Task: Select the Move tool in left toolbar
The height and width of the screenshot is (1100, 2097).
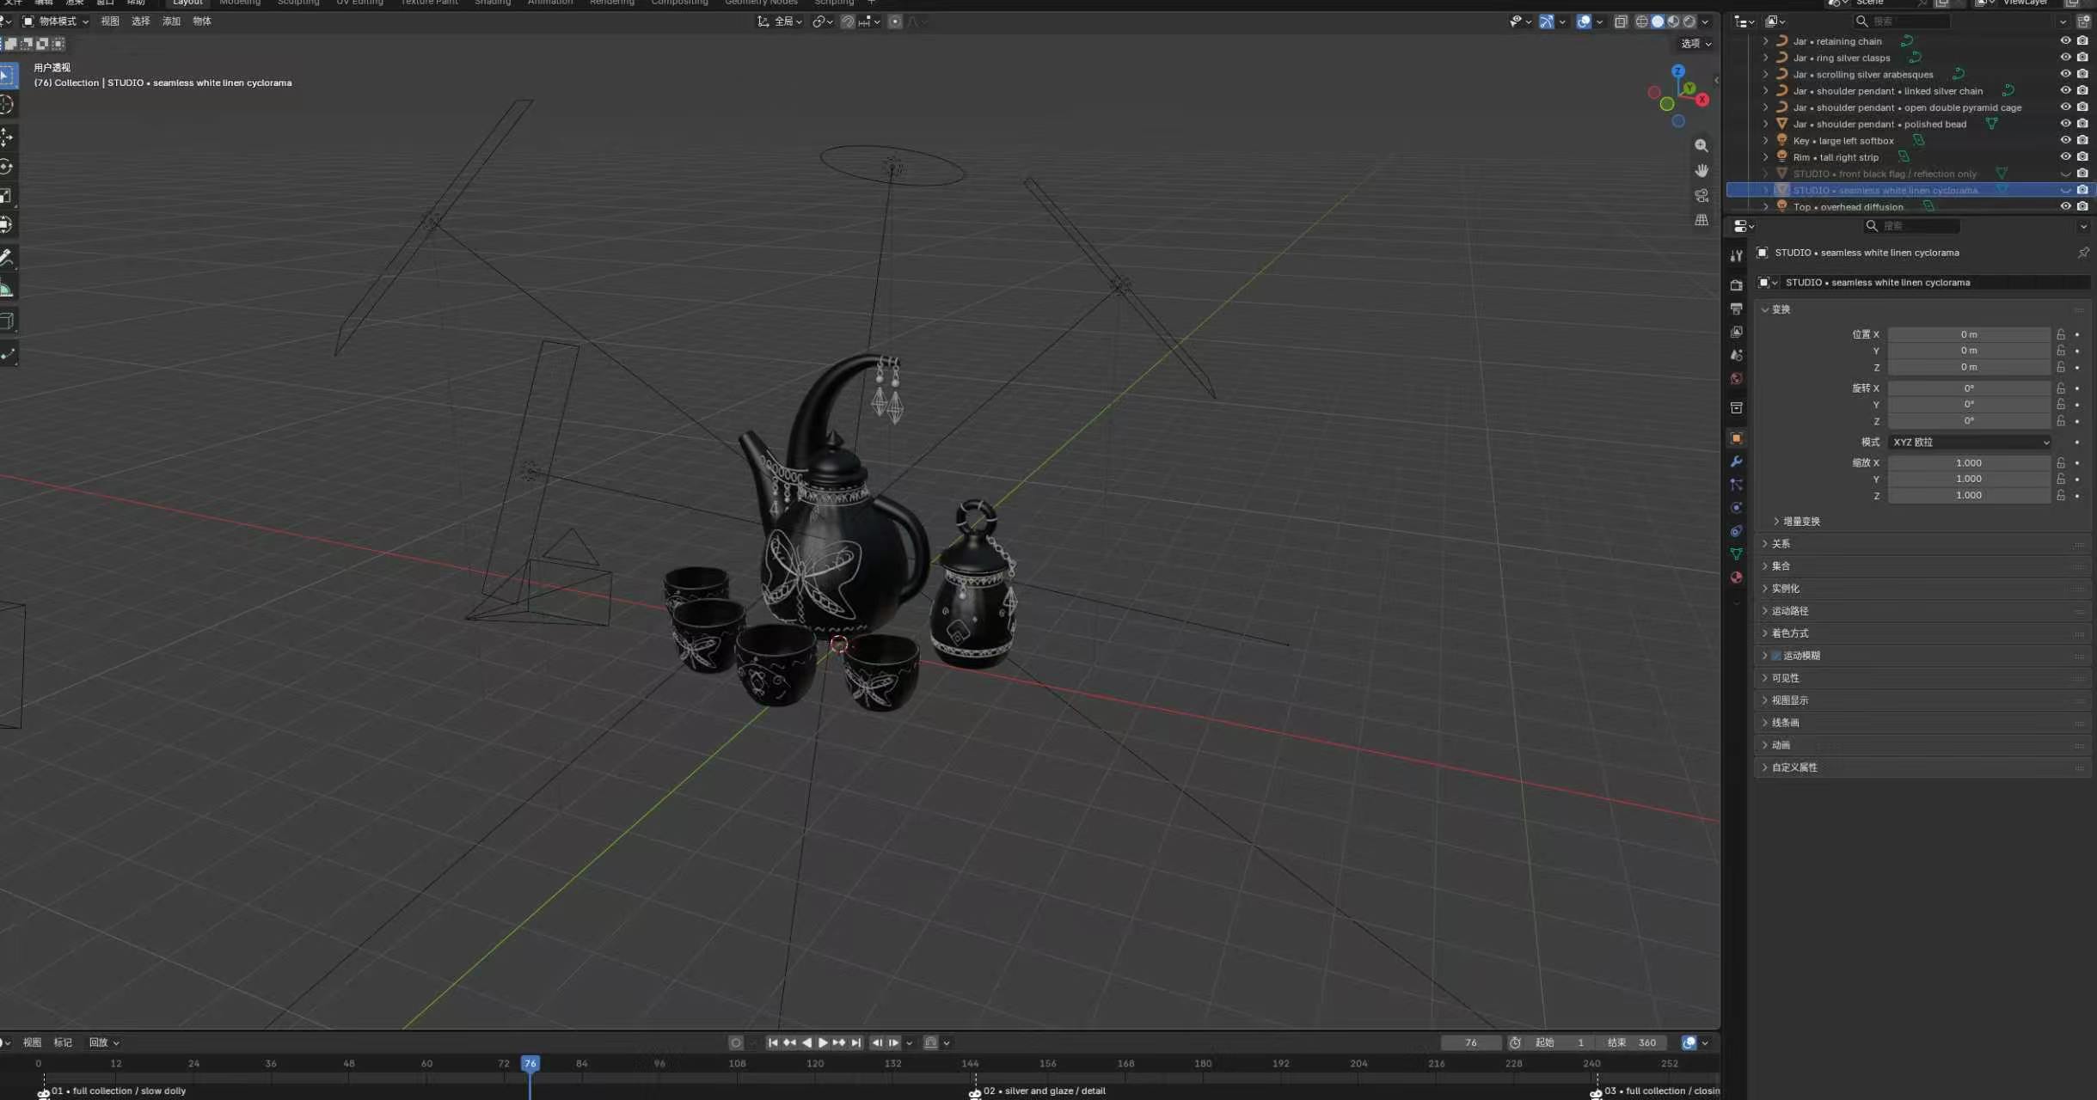Action: pyautogui.click(x=7, y=137)
